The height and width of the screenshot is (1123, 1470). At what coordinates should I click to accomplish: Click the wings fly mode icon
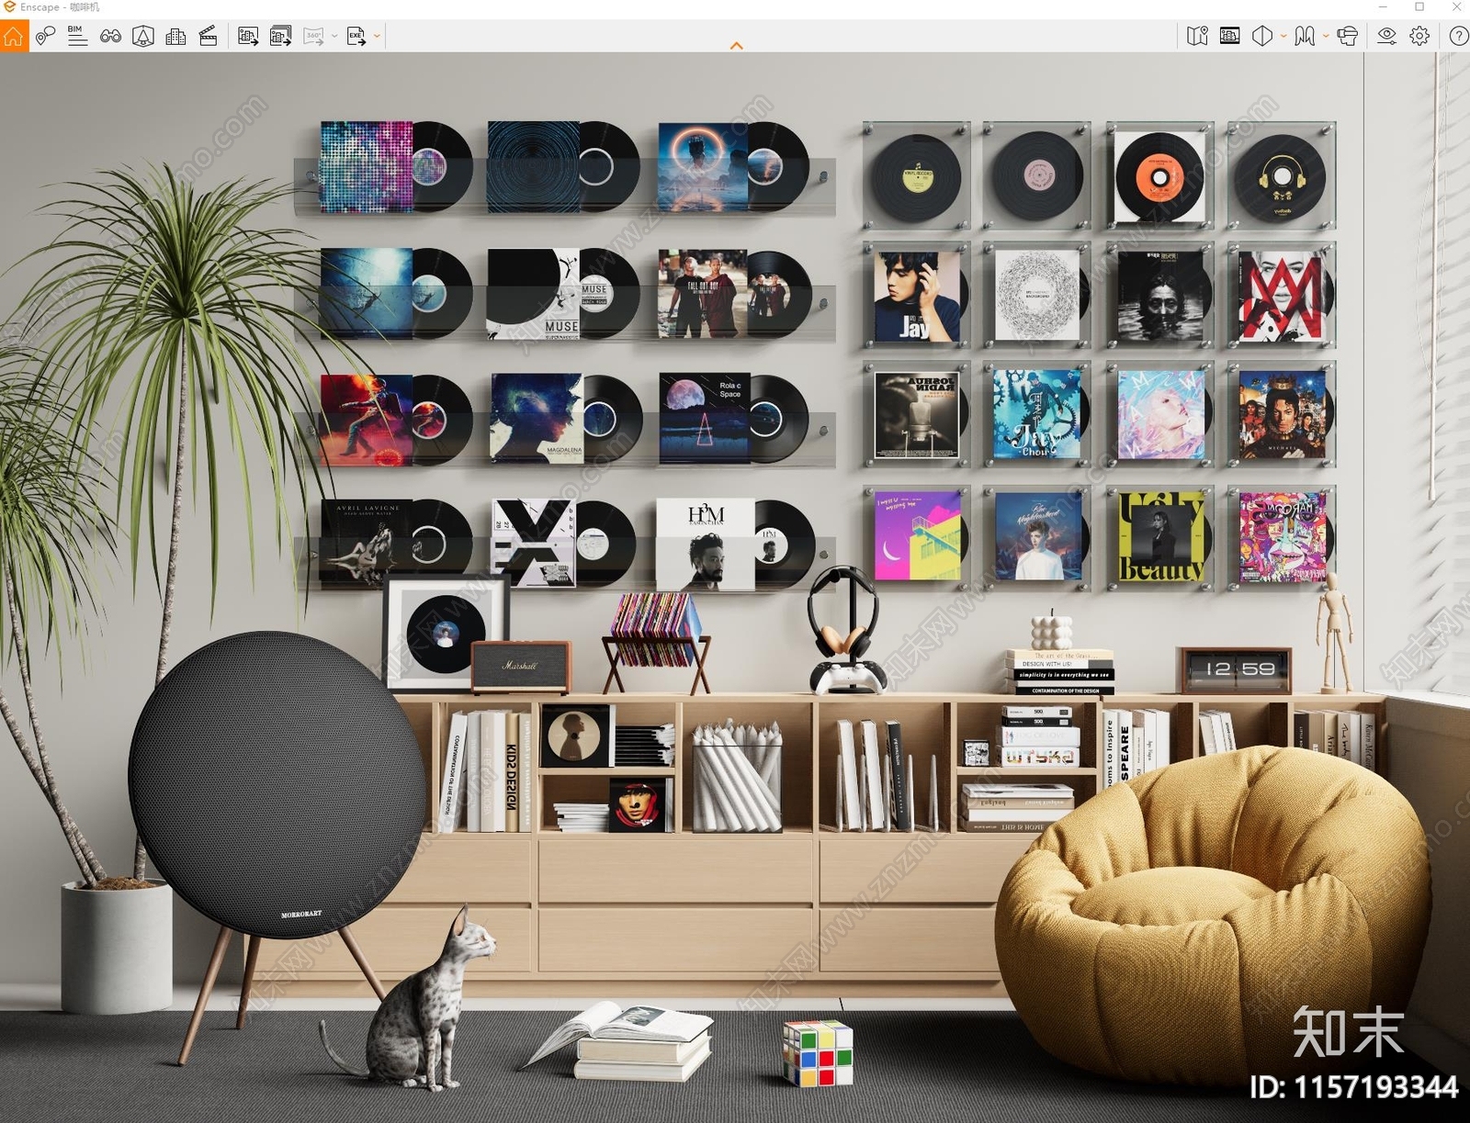(x=1305, y=36)
